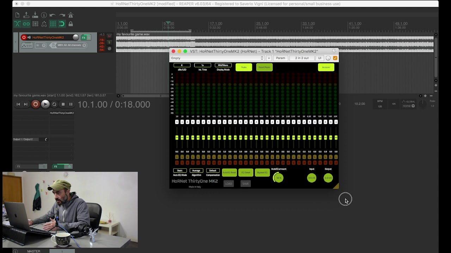Toggle grid lines icon in toolbar
The image size is (451, 253).
(x=53, y=24)
